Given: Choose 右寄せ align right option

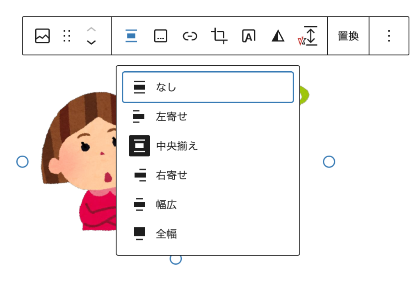Looking at the screenshot, I should click(x=208, y=175).
